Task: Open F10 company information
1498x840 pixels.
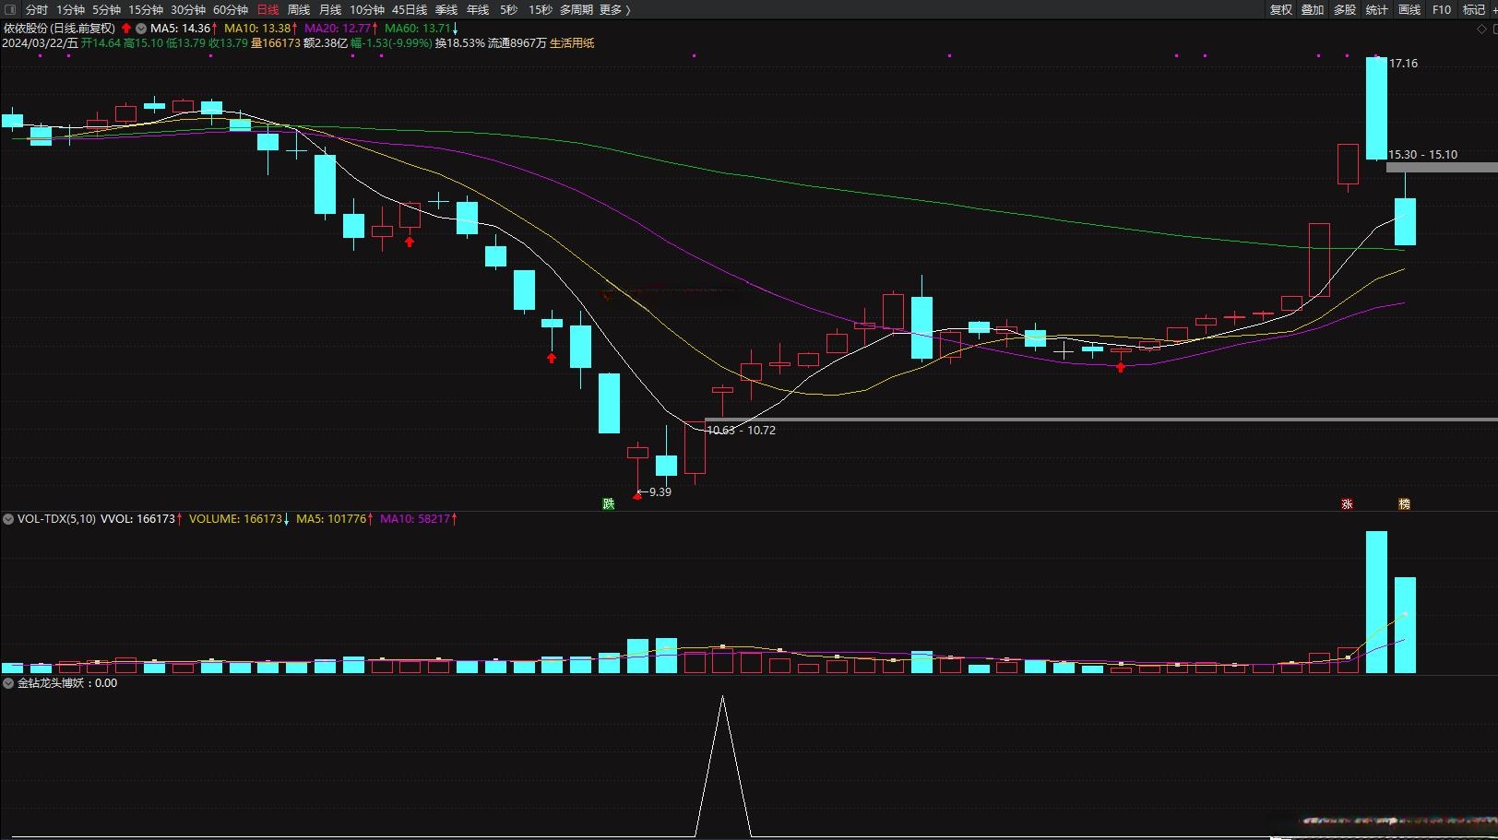Action: pos(1442,9)
